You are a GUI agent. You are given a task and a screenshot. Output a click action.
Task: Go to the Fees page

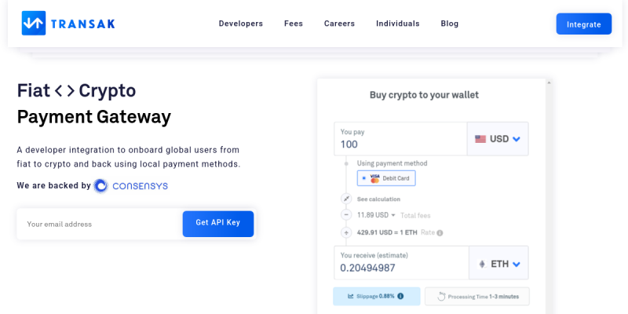(294, 24)
